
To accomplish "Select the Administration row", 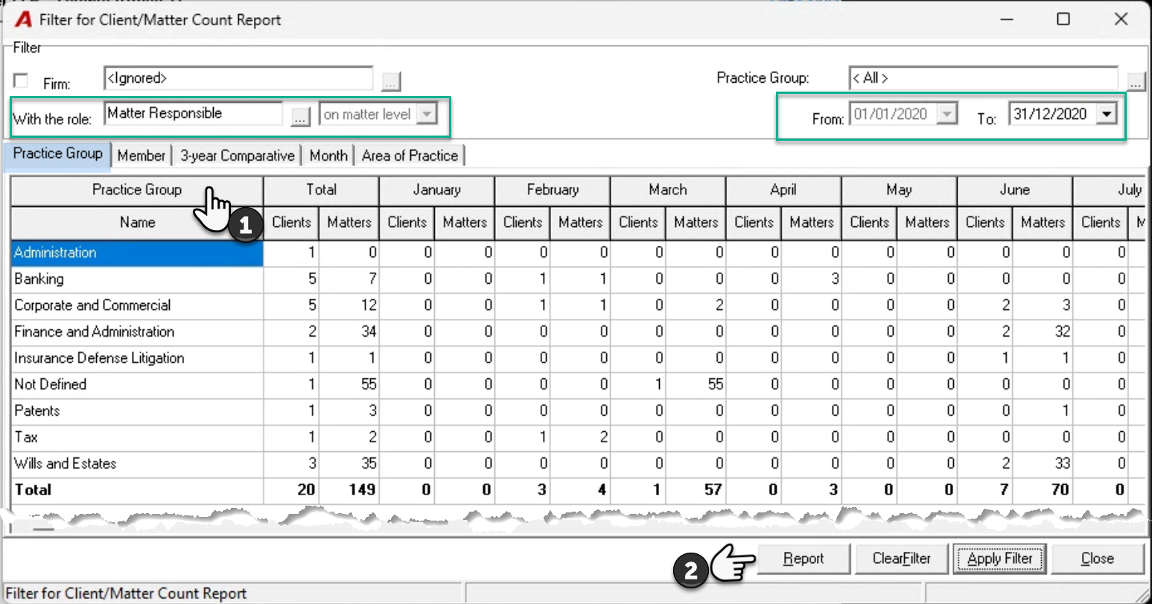I will [x=137, y=253].
